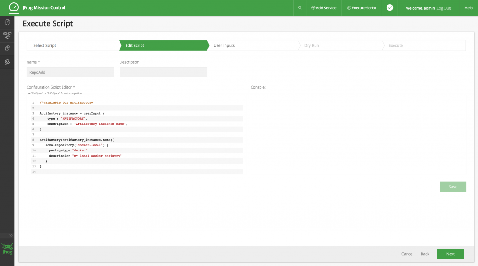Click the 'Artifactory instance name' description line
This screenshot has height=266, width=478.
tap(87, 124)
